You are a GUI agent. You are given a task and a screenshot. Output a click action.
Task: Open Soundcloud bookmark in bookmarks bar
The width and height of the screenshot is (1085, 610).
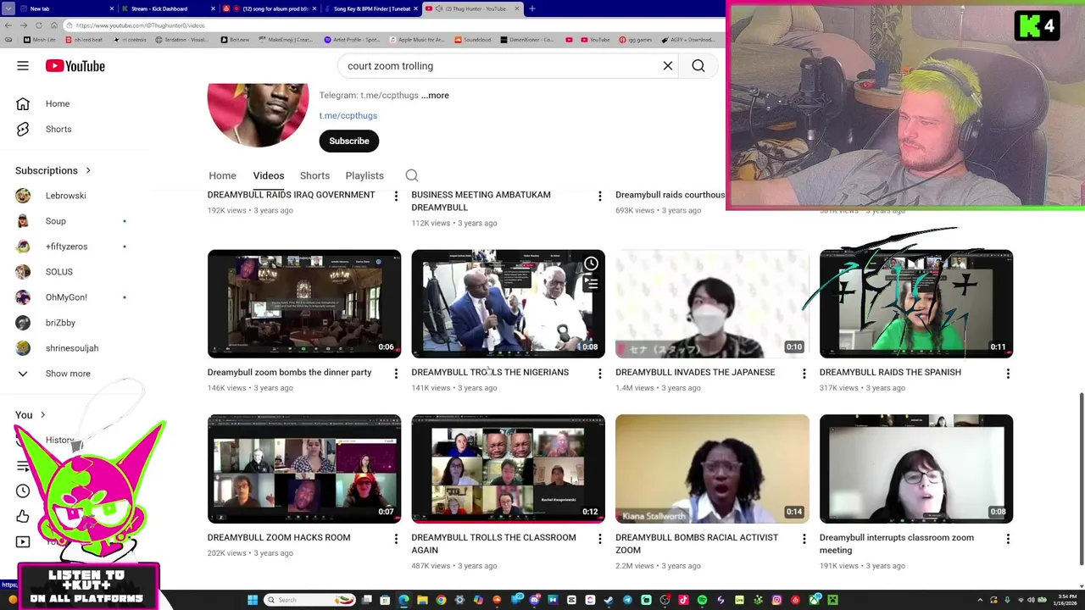[x=473, y=40]
